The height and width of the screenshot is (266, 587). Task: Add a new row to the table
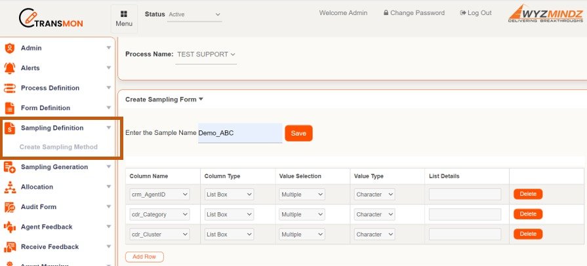pos(144,257)
